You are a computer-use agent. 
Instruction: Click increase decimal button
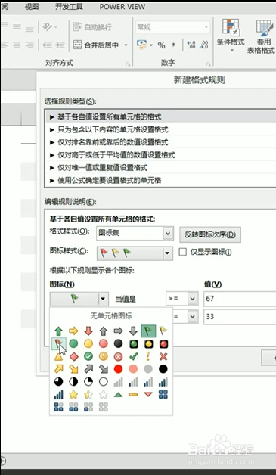[191, 45]
